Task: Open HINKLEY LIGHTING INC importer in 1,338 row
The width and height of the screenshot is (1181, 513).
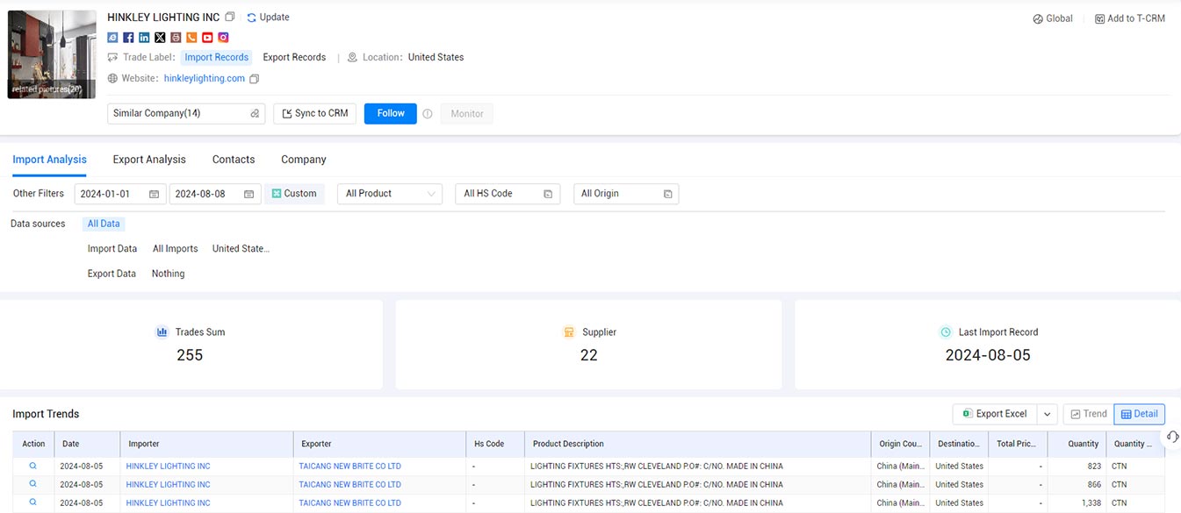Action: [168, 503]
